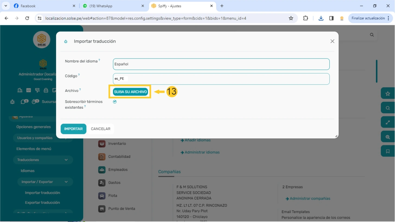Switch to the WhatsApp browser tab
The height and width of the screenshot is (222, 395).
click(x=113, y=6)
